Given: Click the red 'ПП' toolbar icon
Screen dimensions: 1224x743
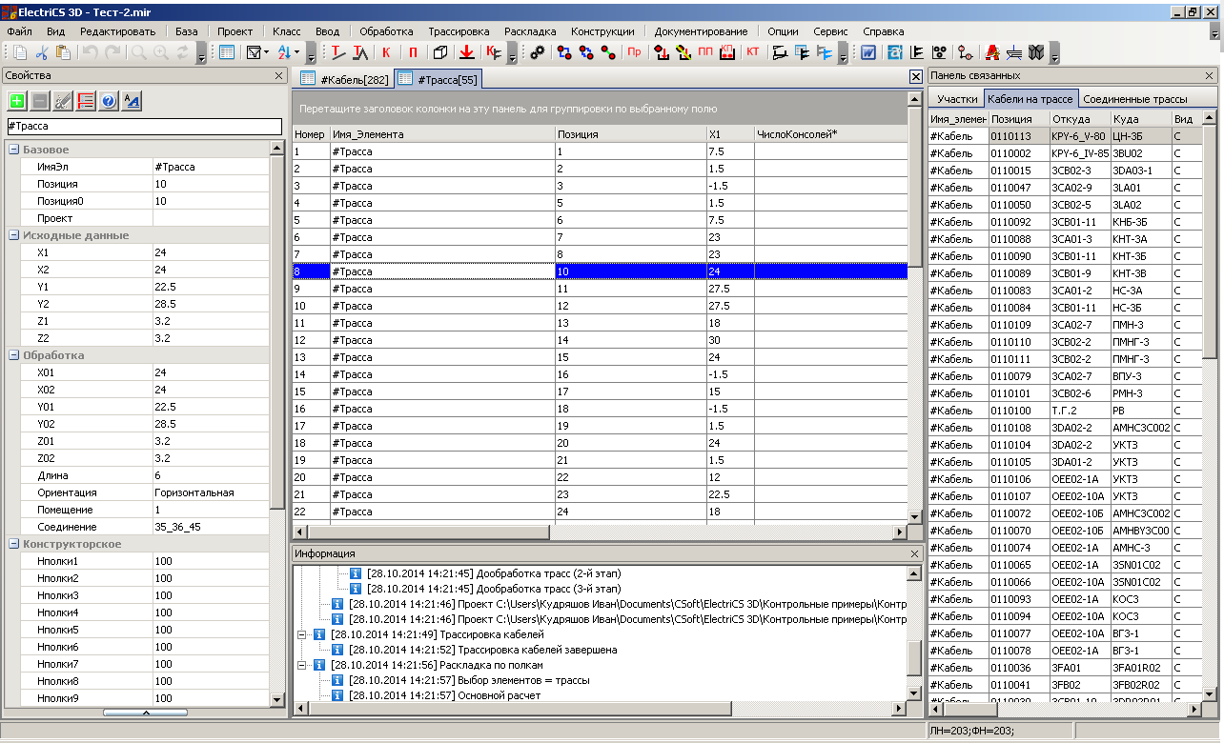Looking at the screenshot, I should (705, 52).
